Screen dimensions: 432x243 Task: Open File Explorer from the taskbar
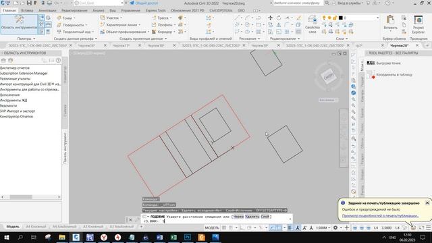(62, 237)
